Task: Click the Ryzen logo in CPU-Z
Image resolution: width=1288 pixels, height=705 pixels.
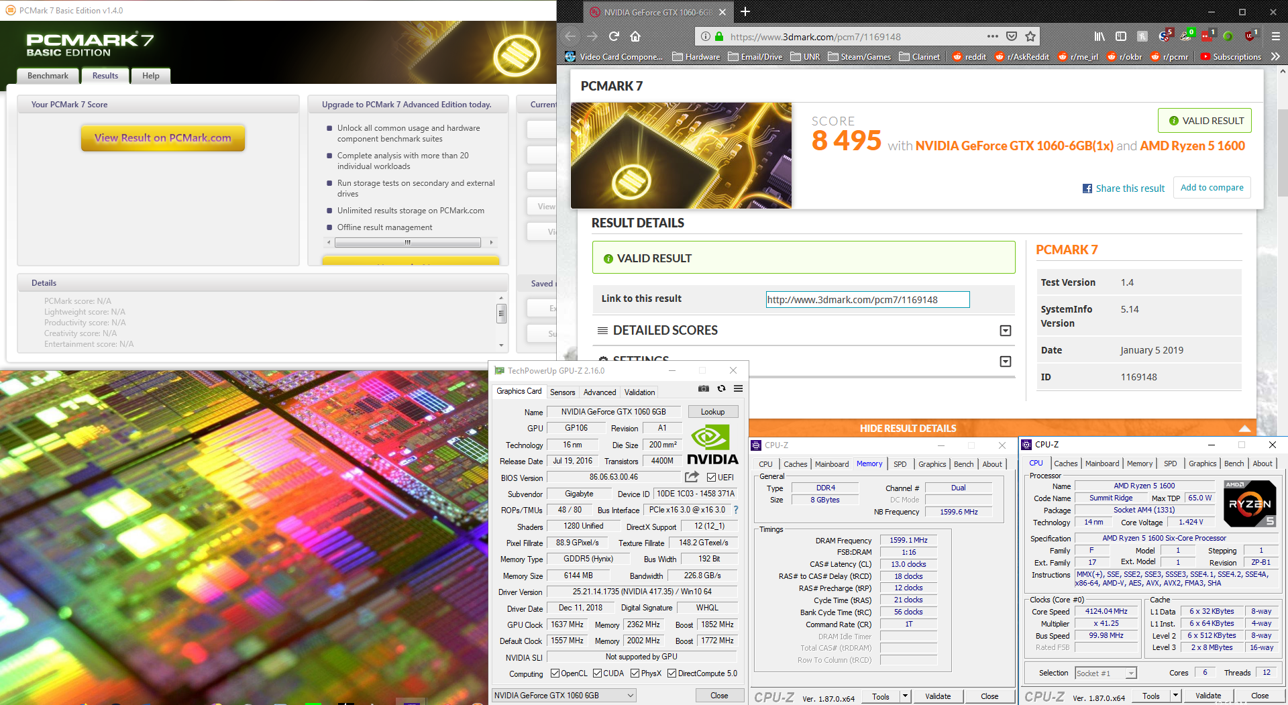Action: [x=1250, y=503]
